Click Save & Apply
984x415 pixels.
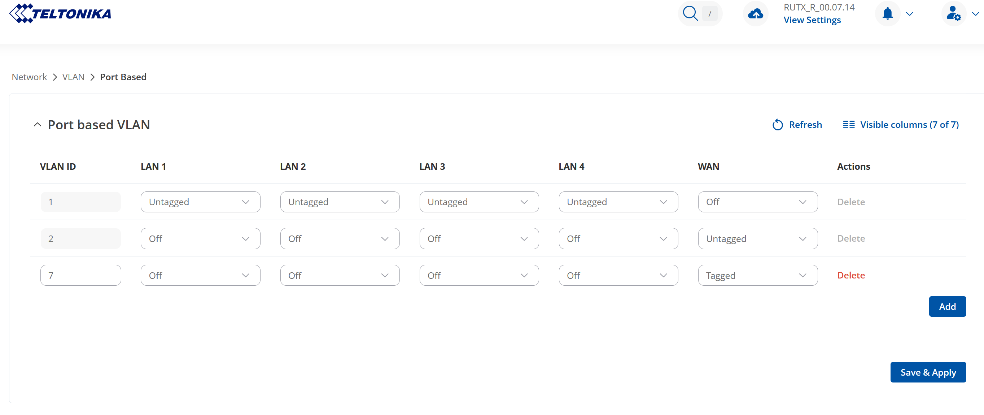point(928,372)
